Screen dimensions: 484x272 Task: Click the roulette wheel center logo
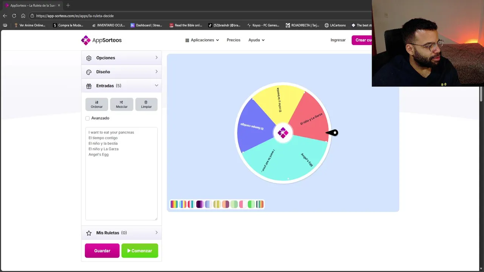pyautogui.click(x=283, y=133)
